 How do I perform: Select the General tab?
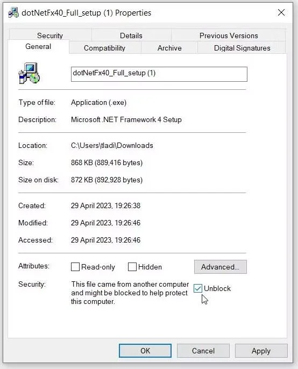(x=38, y=47)
